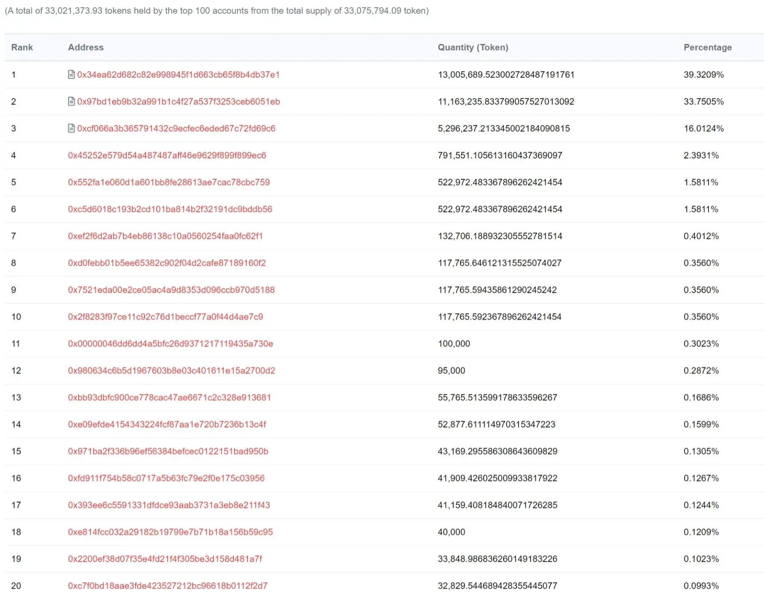764x598 pixels.
Task: Click percentage 0.4012%
Action: [x=701, y=236]
